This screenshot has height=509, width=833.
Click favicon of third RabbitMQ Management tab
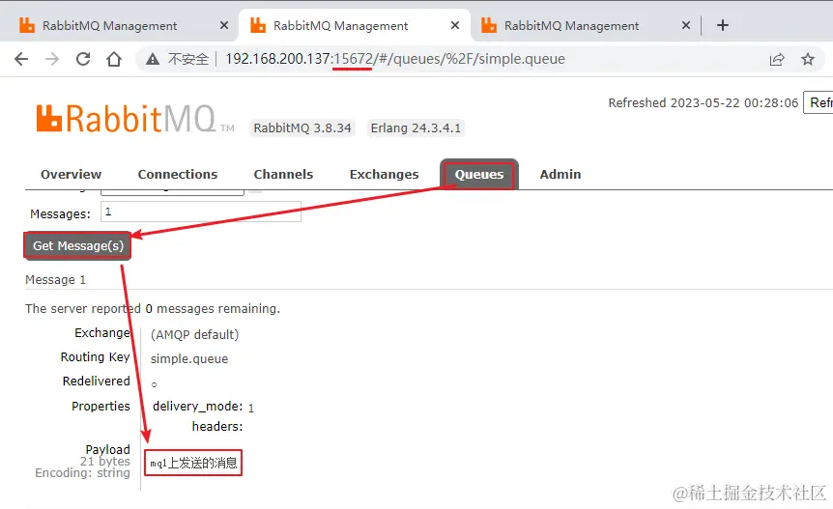click(x=489, y=25)
